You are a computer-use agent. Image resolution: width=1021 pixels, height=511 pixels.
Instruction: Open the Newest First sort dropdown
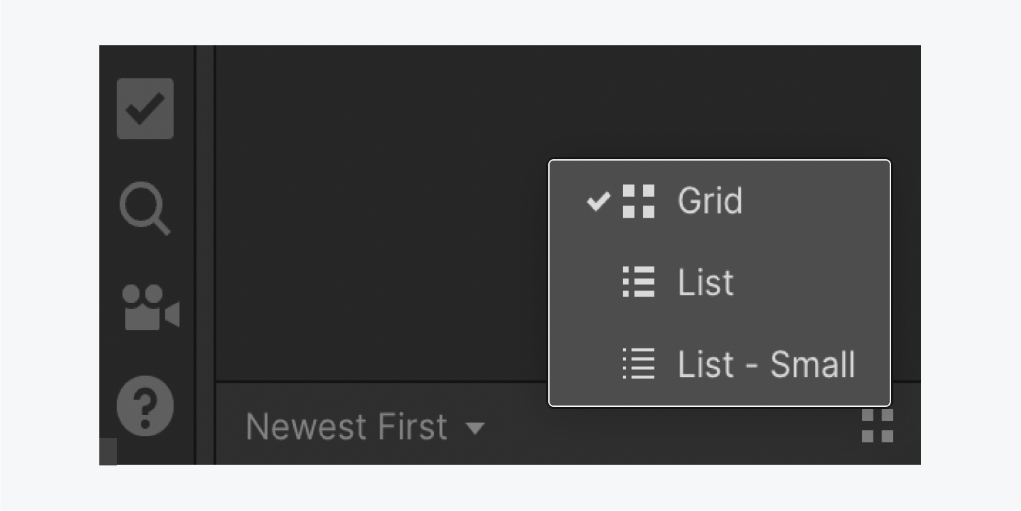[367, 426]
